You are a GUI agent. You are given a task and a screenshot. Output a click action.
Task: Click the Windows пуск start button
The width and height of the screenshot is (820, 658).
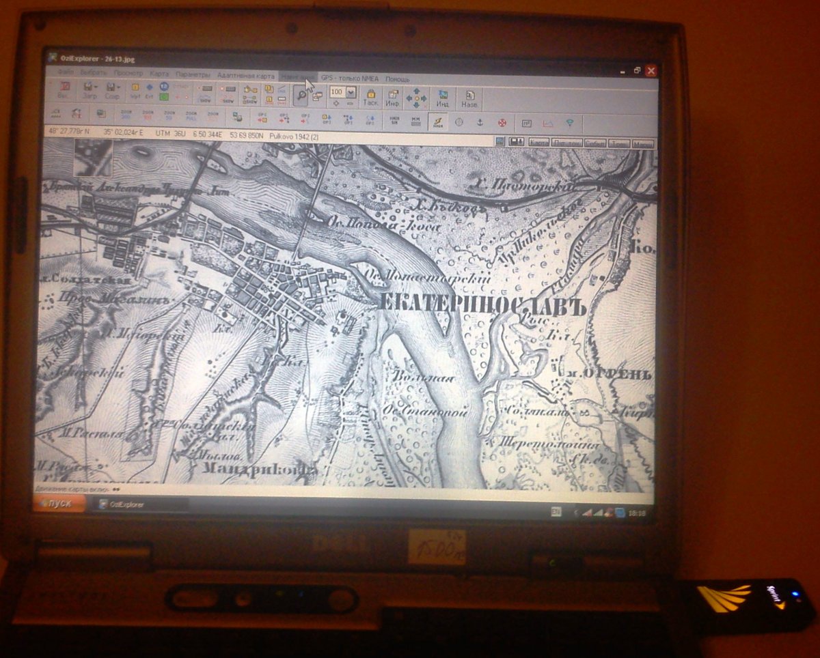(59, 503)
